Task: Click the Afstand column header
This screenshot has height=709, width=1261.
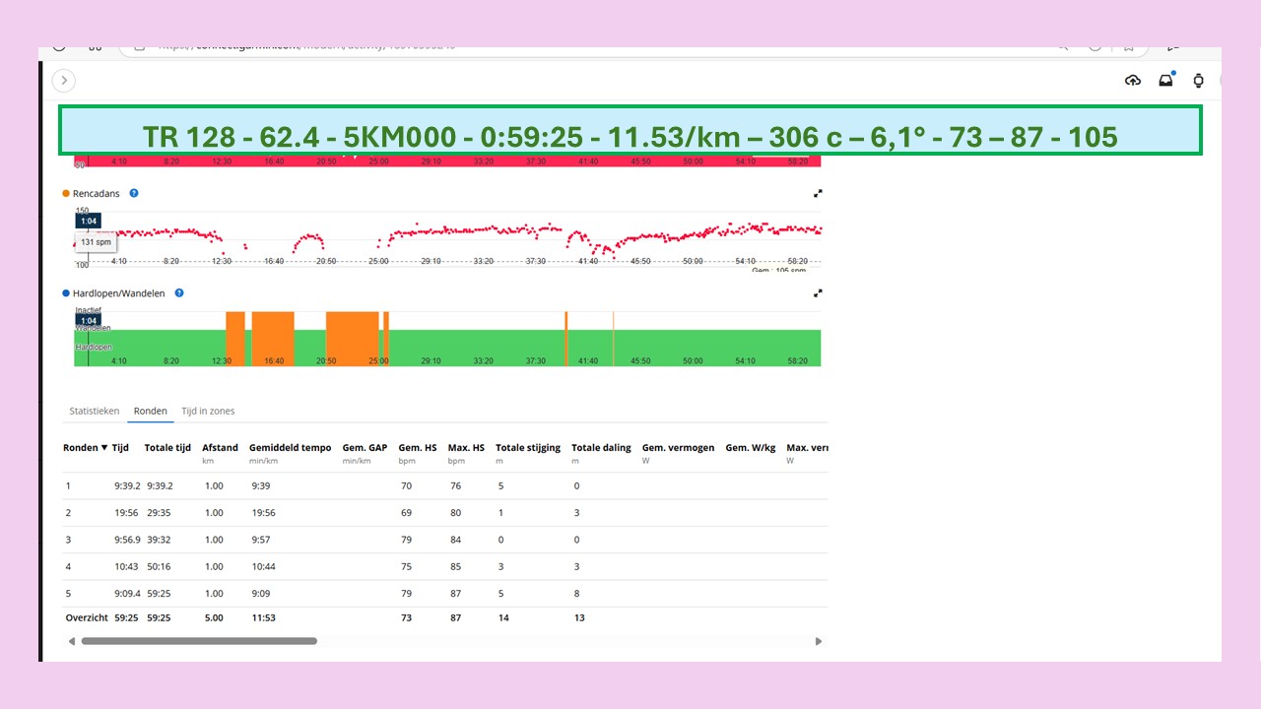Action: tap(220, 447)
